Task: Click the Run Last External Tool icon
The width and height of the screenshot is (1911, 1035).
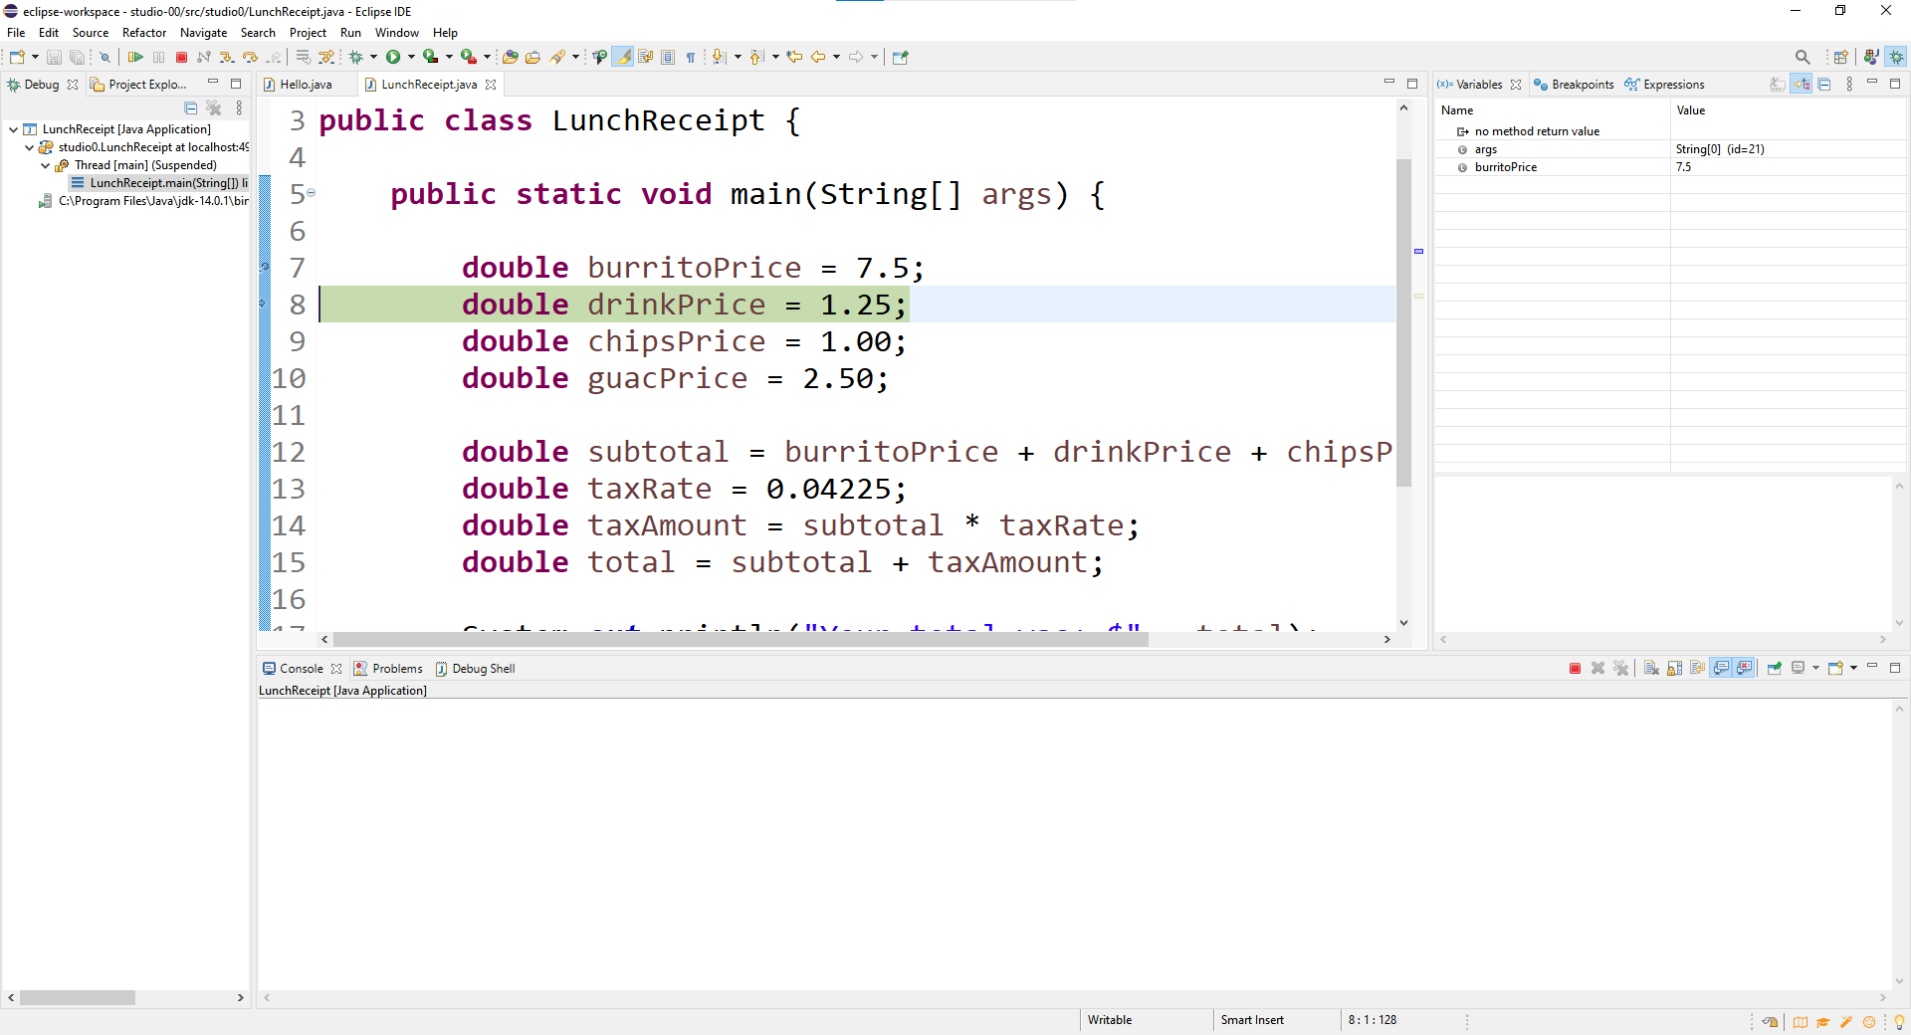Action: pyautogui.click(x=469, y=57)
